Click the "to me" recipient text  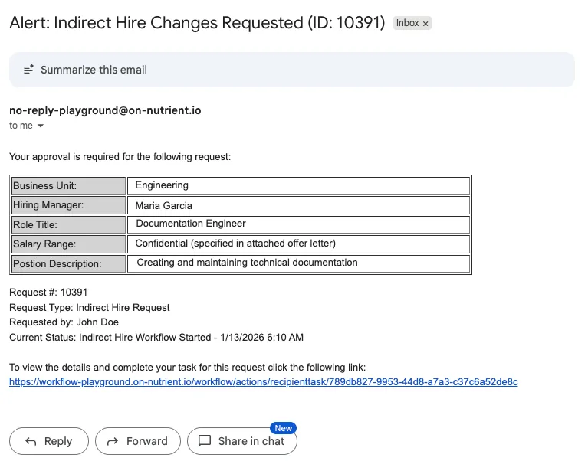21,126
